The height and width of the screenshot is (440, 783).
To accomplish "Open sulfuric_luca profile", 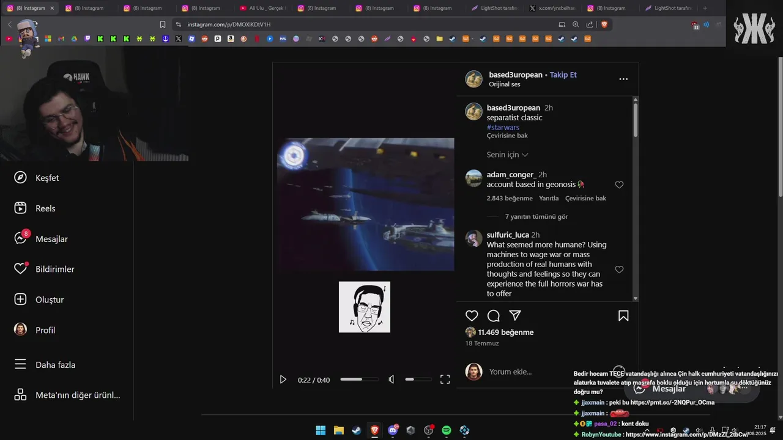I will [x=508, y=235].
